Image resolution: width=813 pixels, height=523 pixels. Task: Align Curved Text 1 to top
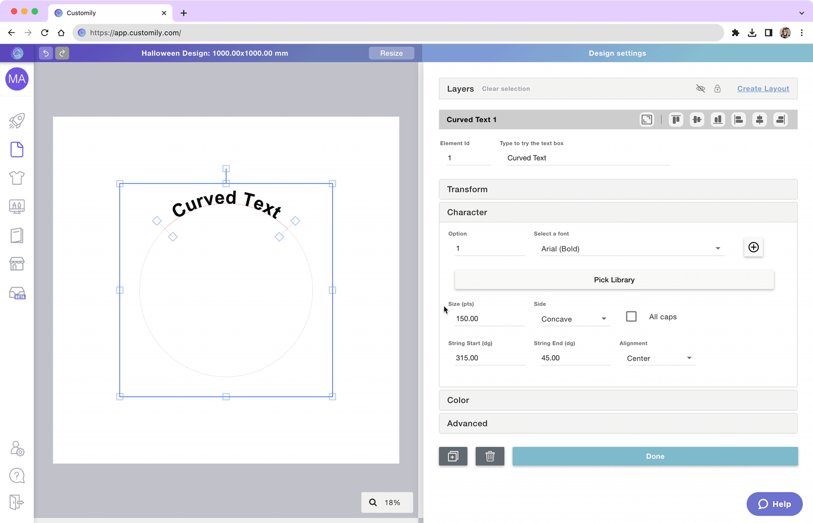pos(676,119)
